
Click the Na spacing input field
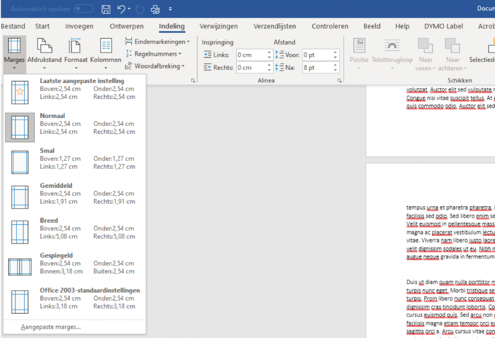point(316,68)
